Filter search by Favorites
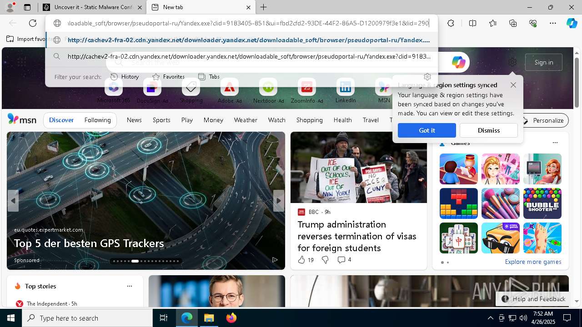The width and height of the screenshot is (582, 327). [168, 77]
